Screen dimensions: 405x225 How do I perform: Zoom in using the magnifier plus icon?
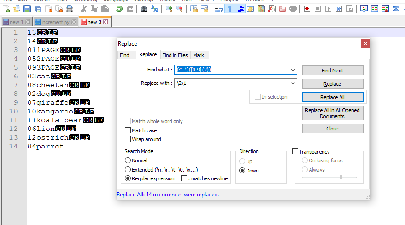169,9
